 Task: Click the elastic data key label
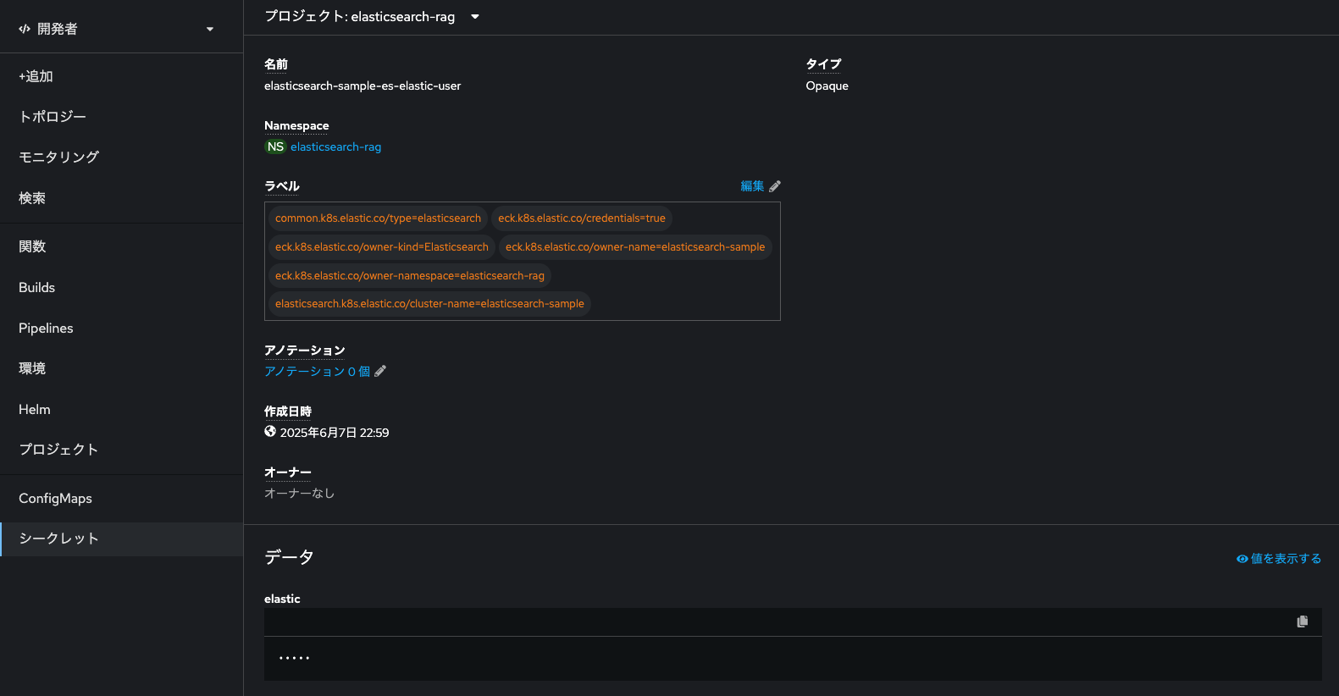(282, 599)
